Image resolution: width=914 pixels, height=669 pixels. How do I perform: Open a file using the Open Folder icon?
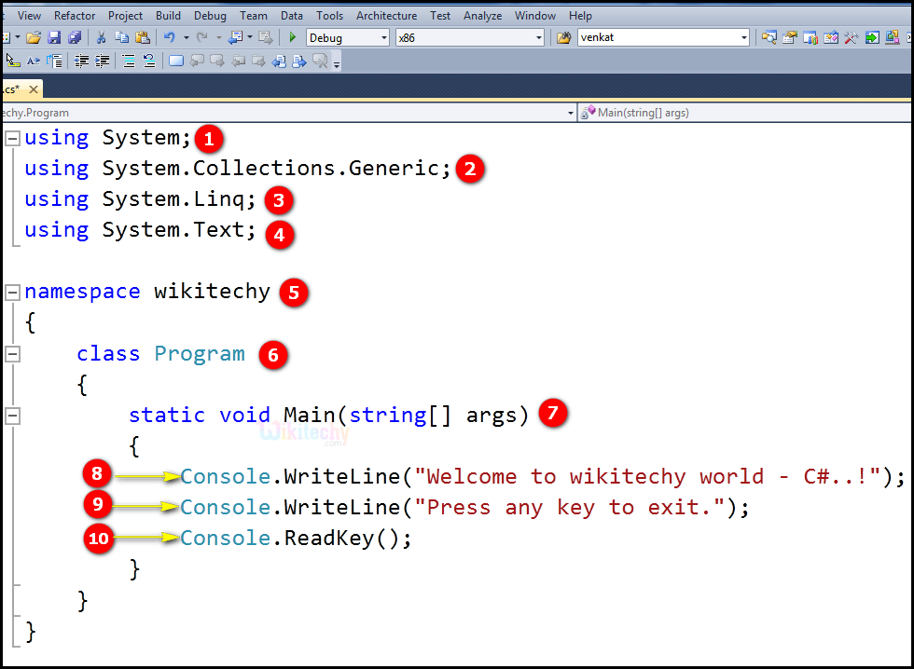[x=33, y=37]
